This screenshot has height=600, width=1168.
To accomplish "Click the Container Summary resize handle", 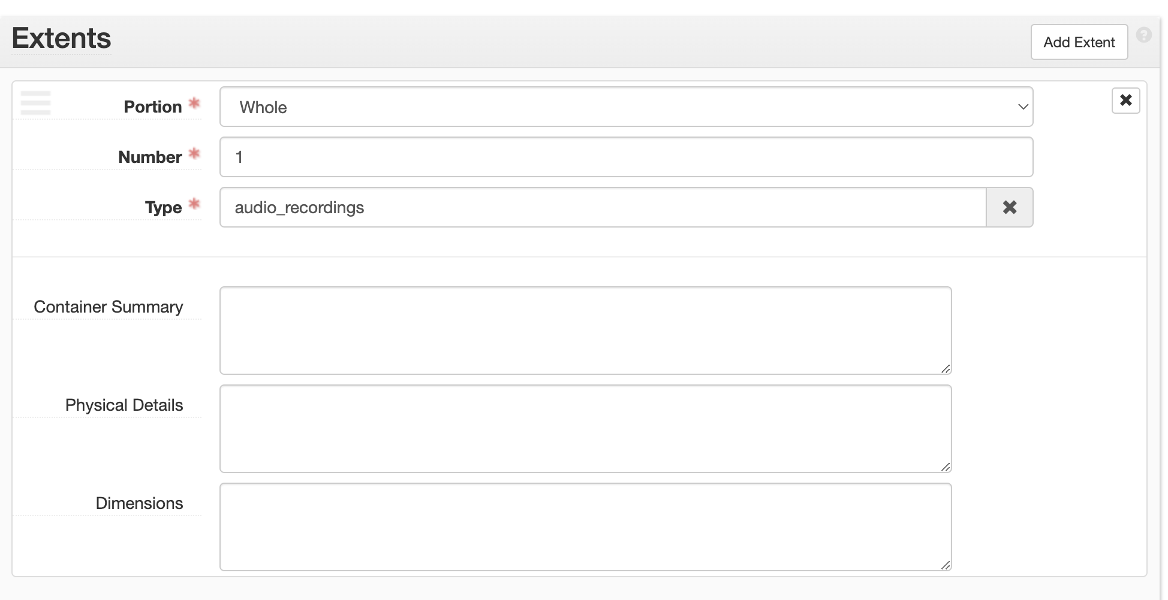I will click(946, 369).
